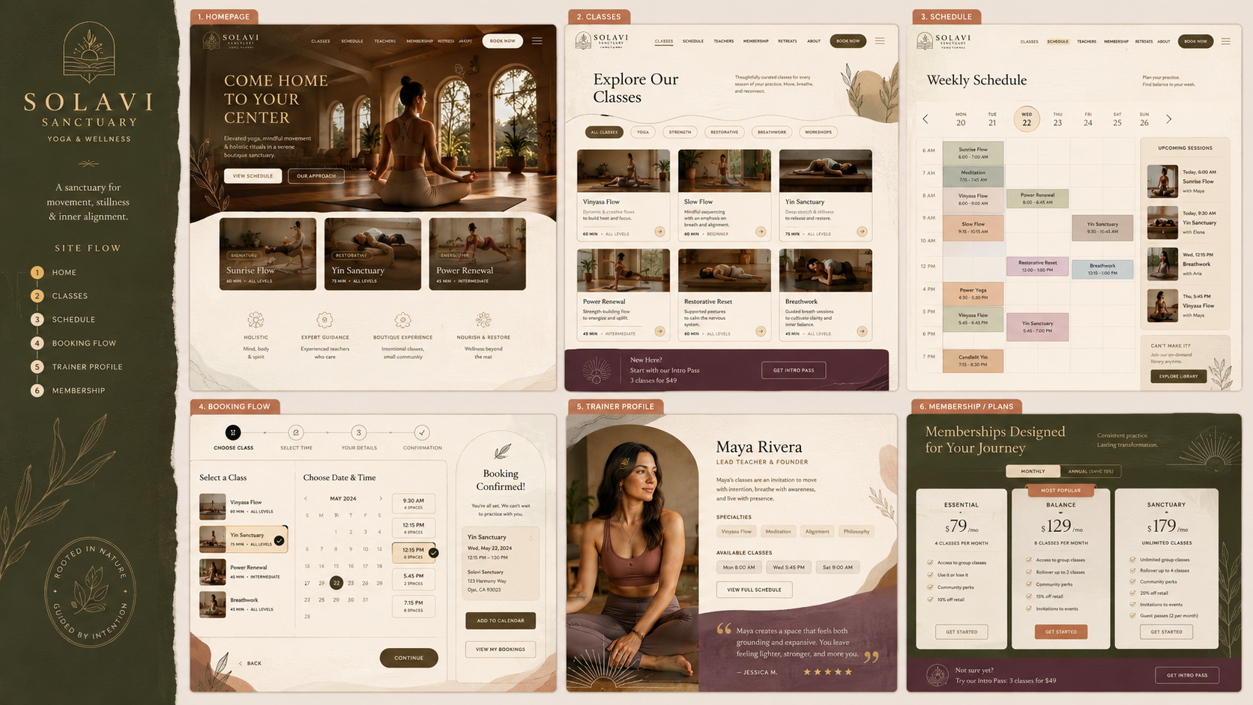Select the Workshops filter tab
The image size is (1253, 705).
click(x=818, y=132)
